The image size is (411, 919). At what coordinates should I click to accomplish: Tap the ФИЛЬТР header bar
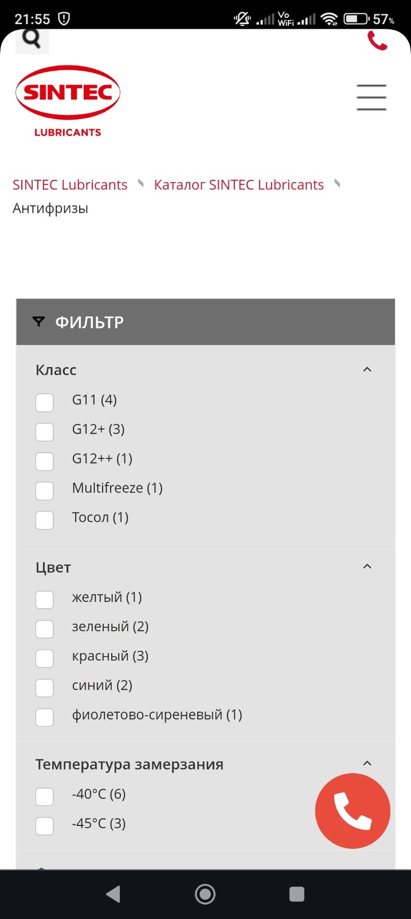[206, 322]
